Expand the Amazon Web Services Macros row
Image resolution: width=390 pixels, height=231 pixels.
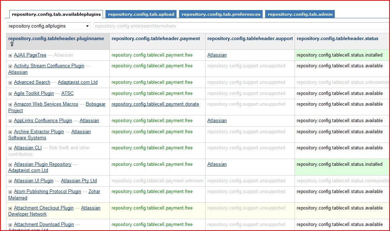pyautogui.click(x=10, y=105)
